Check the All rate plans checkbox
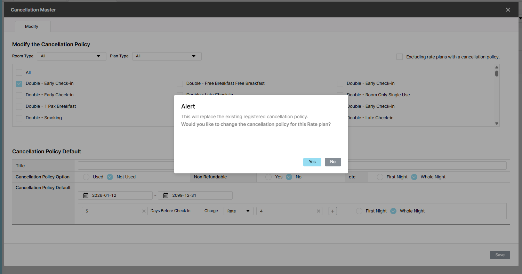522x274 pixels. point(19,73)
